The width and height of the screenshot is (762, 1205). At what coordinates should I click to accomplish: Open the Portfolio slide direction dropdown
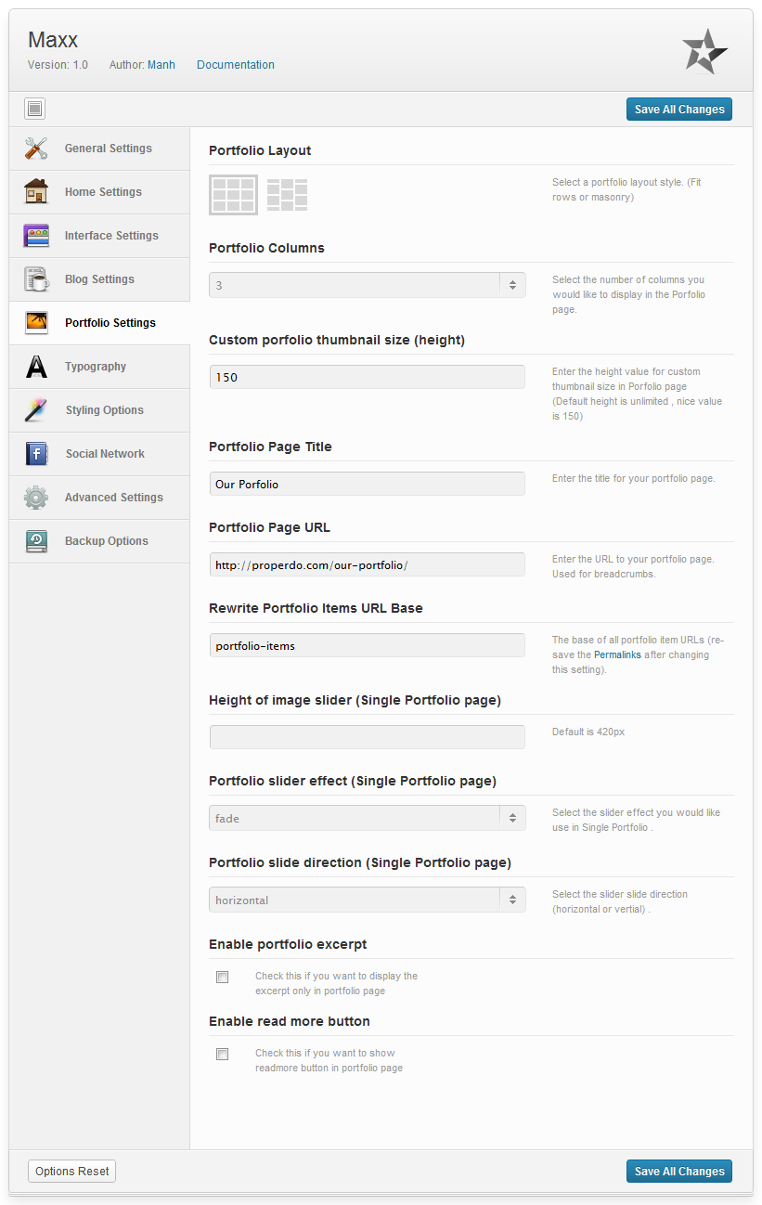pos(368,900)
